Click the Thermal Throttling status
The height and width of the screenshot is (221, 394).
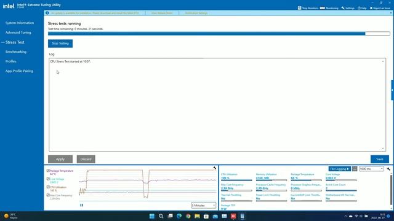[223, 198]
